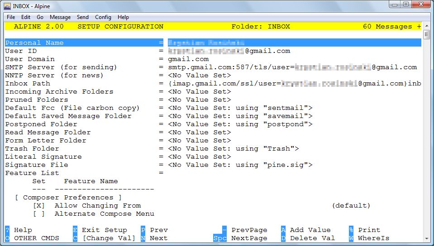Select the Form Letter Folder setting
Image resolution: width=434 pixels, height=246 pixels.
[x=46, y=140]
